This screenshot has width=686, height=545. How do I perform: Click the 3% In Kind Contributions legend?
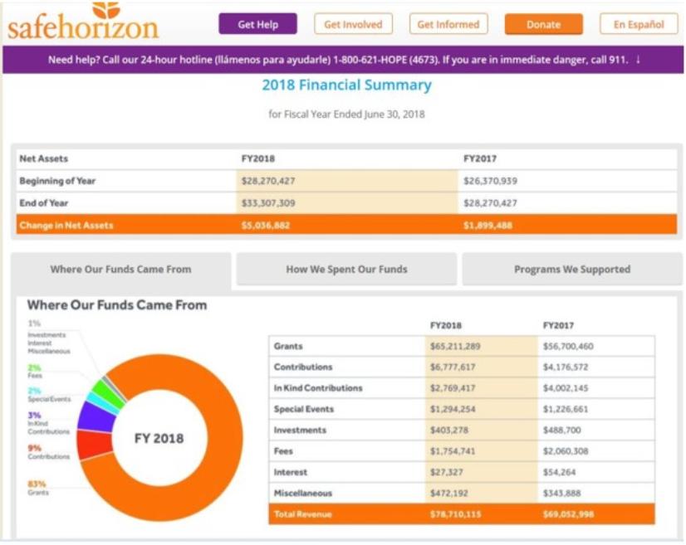pos(48,423)
